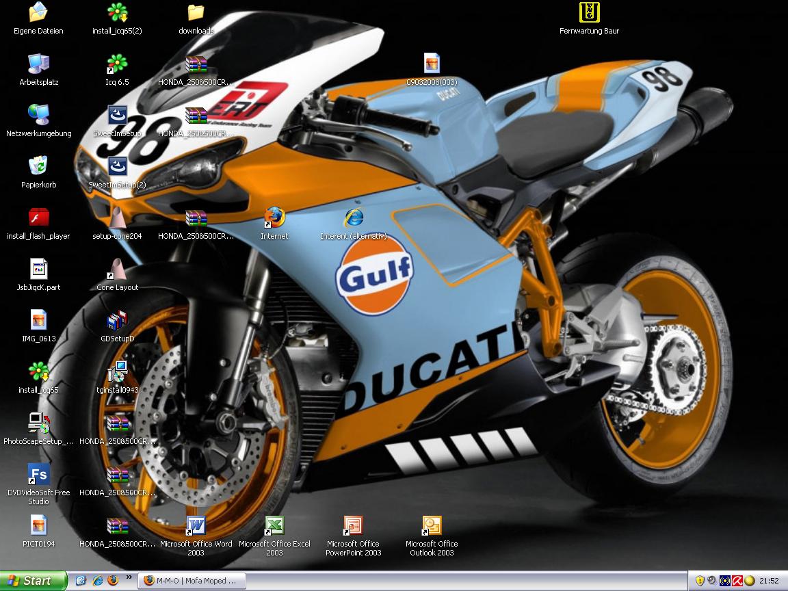Screen dimensions: 788x591
Task: Select the Cone Layout desktop icon
Action: (117, 270)
